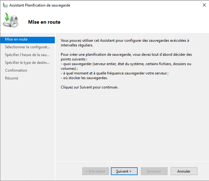Click the greyed-out Précédent button
The width and height of the screenshot is (209, 181).
(x=96, y=171)
